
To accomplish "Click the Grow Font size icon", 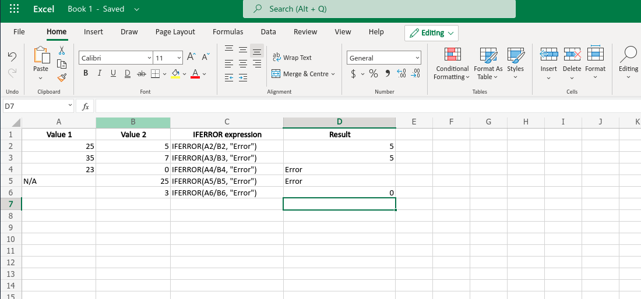I will point(191,58).
